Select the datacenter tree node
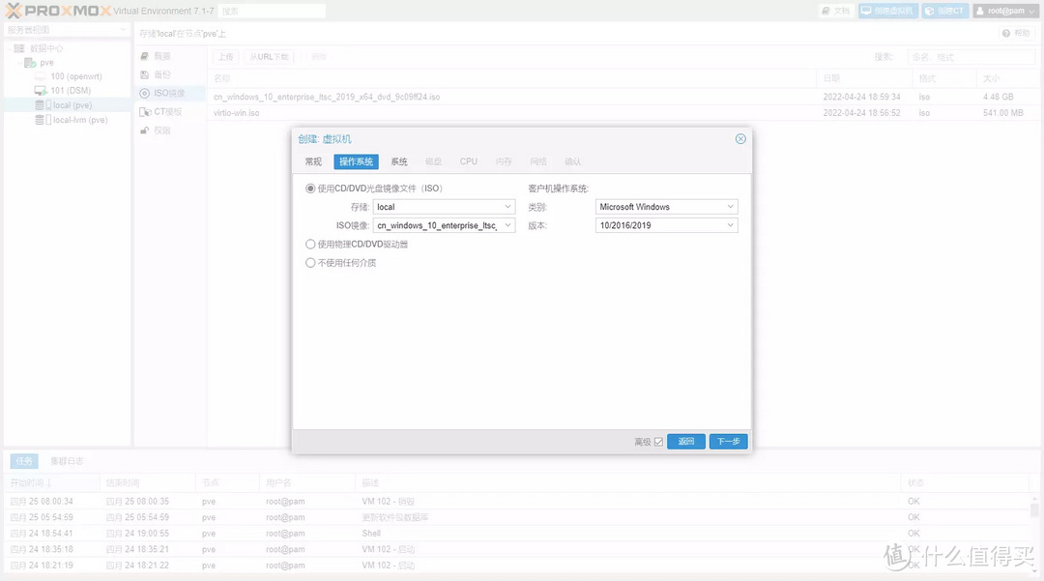The width and height of the screenshot is (1044, 581). coord(46,48)
